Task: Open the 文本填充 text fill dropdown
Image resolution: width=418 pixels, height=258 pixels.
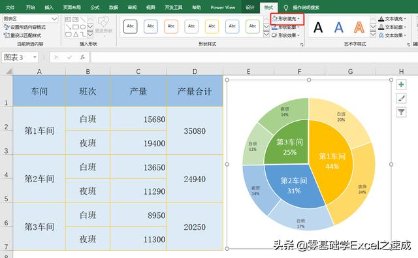Action: click(x=393, y=19)
